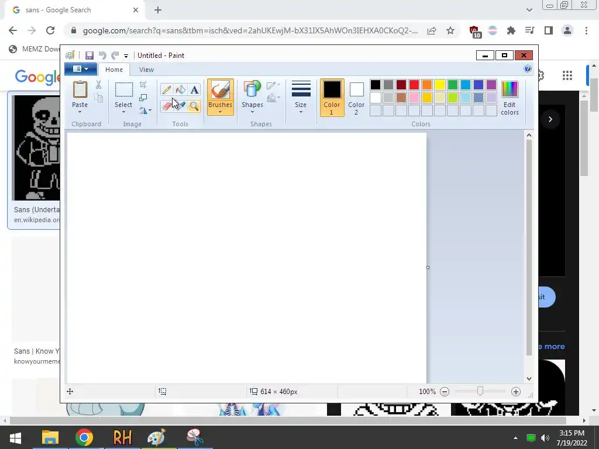
Task: Select the Eraser tool
Action: 167,106
